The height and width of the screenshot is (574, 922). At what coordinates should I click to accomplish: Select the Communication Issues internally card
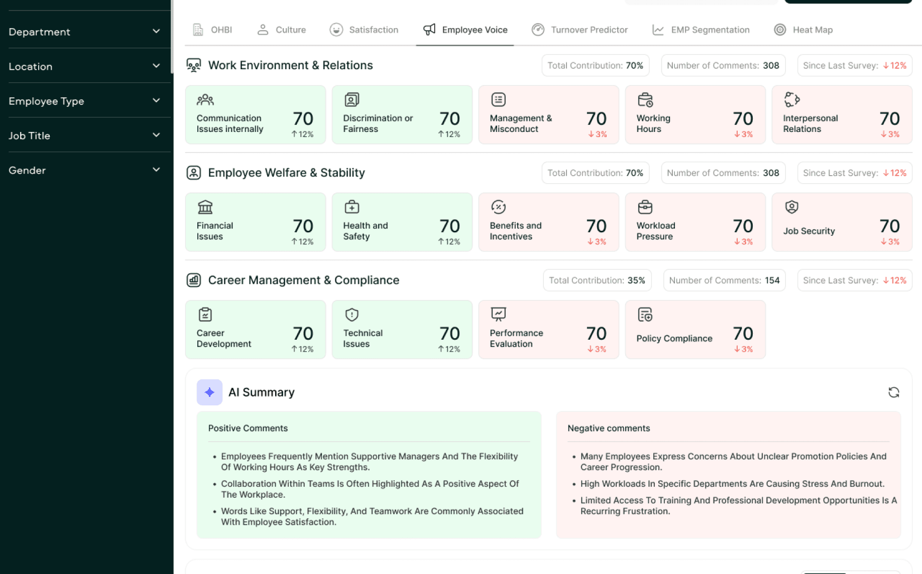pyautogui.click(x=255, y=115)
